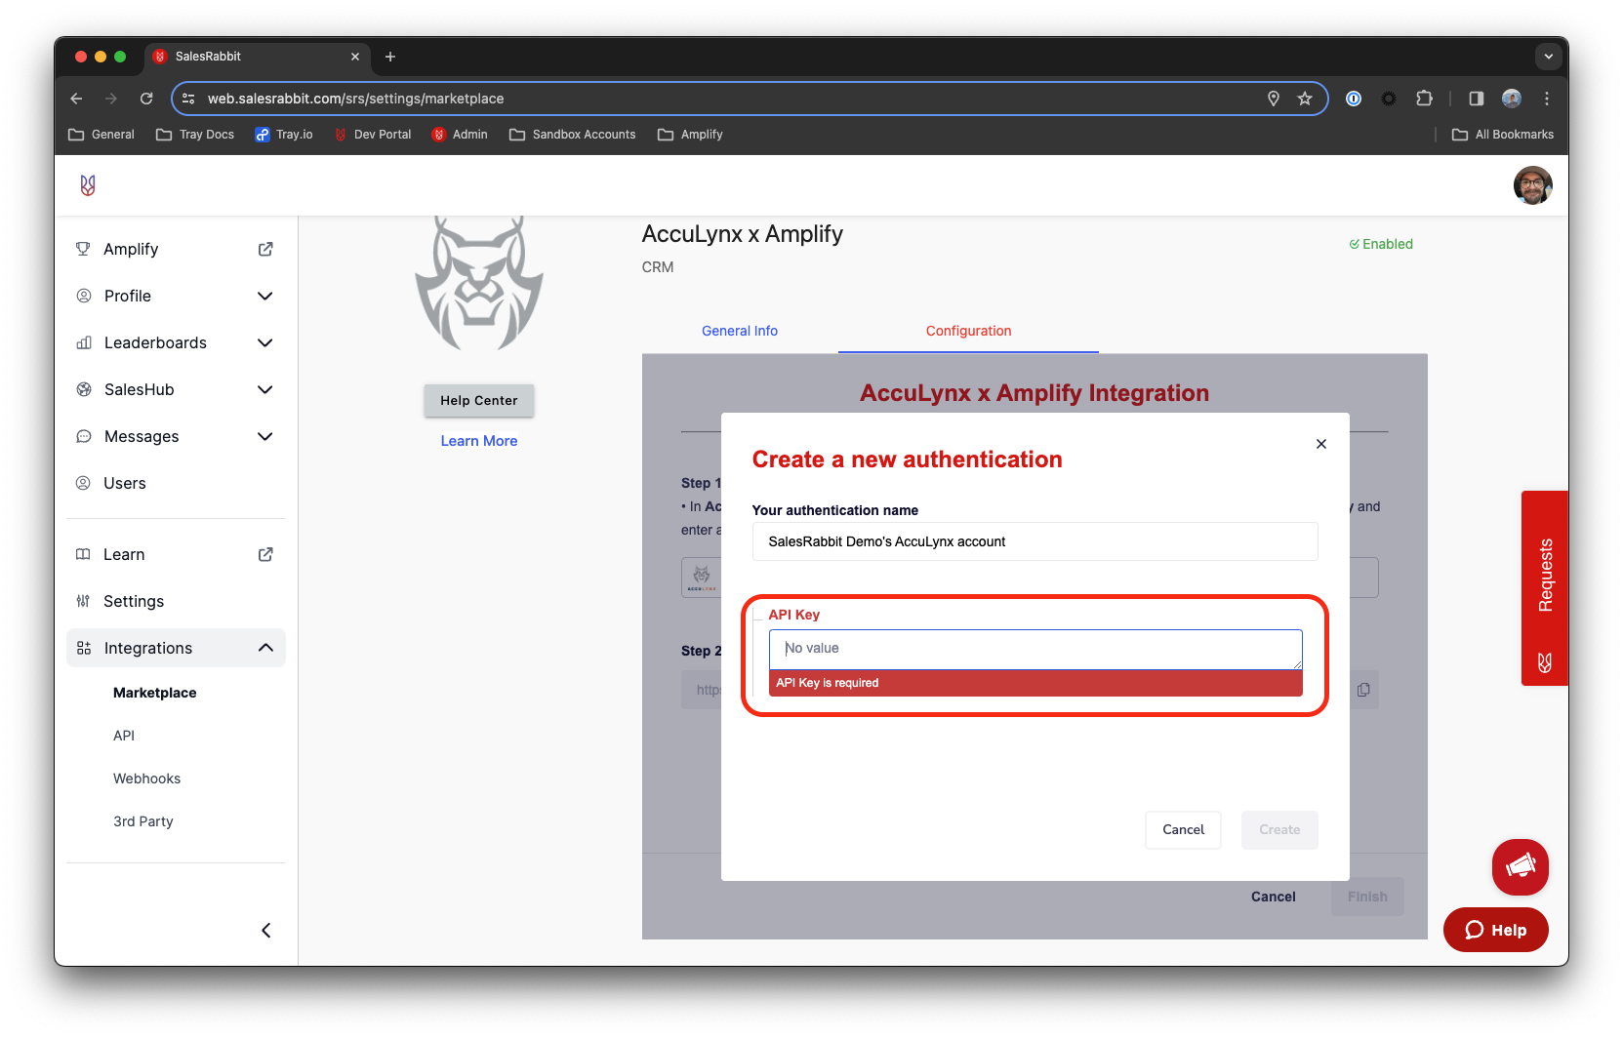Click the Leaderboards chart icon
Screen dimensions: 1623x1038
(84, 342)
